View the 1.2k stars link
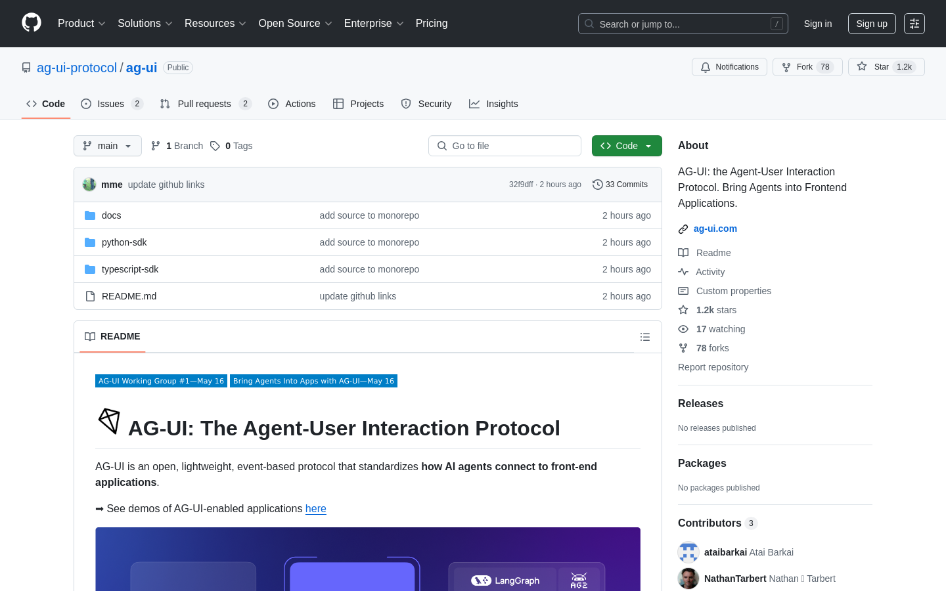 708,310
